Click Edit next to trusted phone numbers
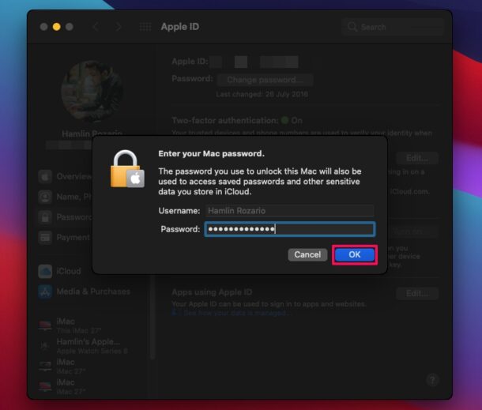The width and height of the screenshot is (482, 410). pyautogui.click(x=417, y=158)
